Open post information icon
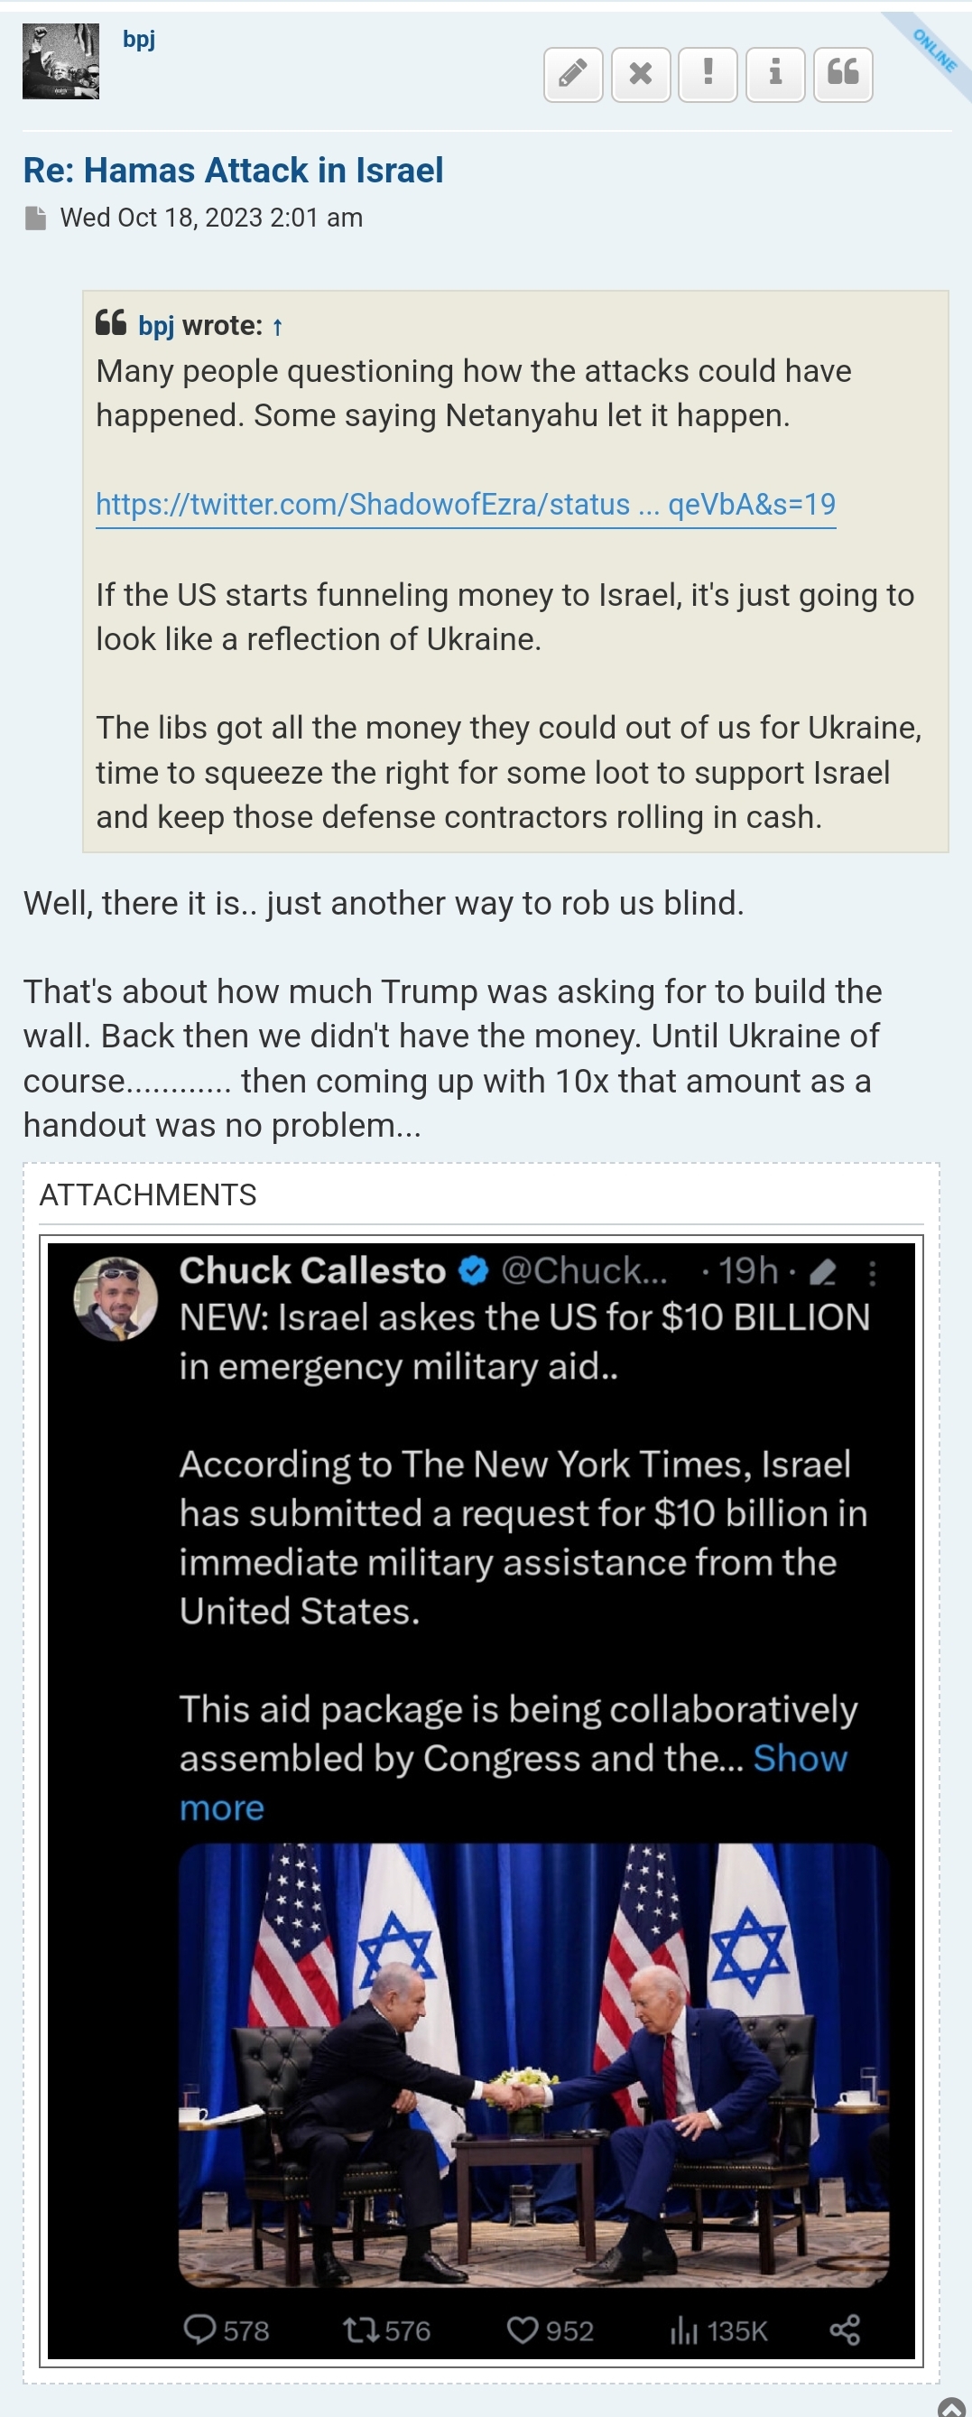The height and width of the screenshot is (2417, 972). 776,73
